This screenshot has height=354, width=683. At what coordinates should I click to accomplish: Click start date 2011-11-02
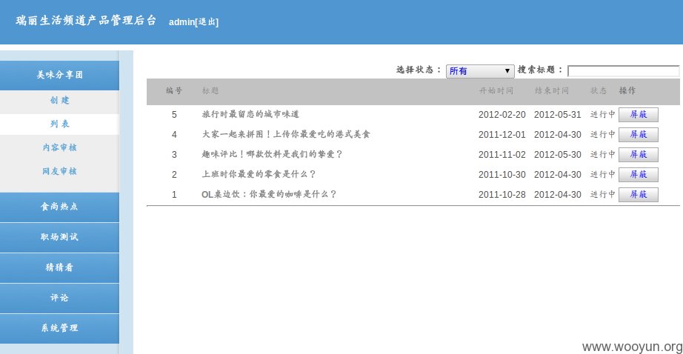click(502, 155)
